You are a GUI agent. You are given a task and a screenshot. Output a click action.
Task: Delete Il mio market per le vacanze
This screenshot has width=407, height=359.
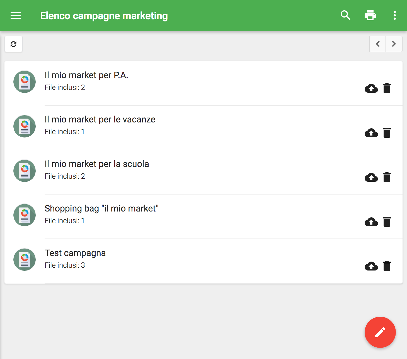coord(387,133)
